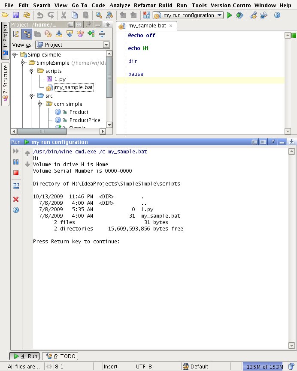Click the Cut scissors icon
The width and height of the screenshot is (297, 371).
pyautogui.click(x=64, y=15)
